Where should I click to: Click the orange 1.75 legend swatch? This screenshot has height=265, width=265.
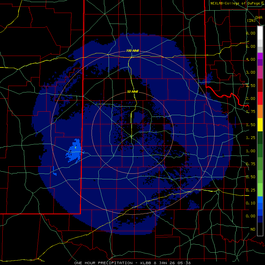tap(260, 112)
